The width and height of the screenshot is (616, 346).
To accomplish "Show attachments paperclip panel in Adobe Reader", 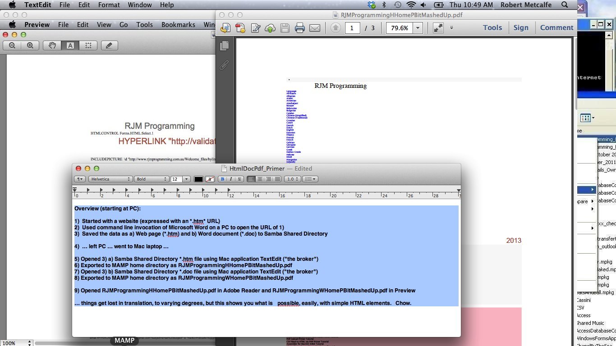I will [224, 66].
